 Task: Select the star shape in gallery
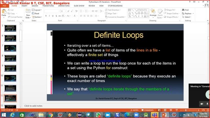145,16
